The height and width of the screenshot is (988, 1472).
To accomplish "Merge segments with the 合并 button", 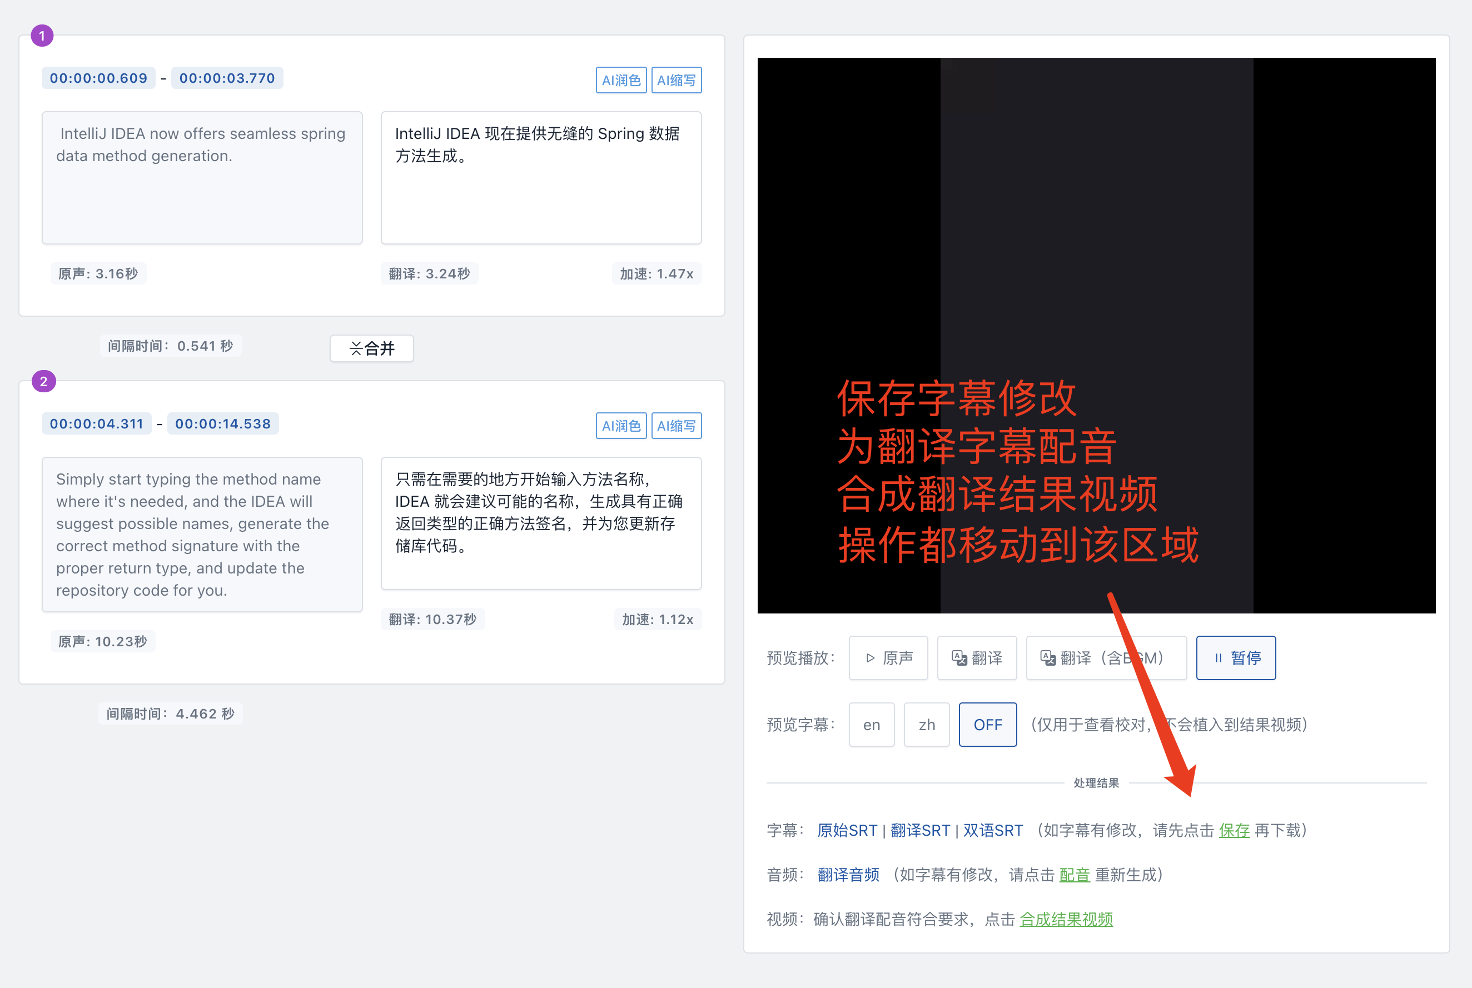I will (372, 348).
